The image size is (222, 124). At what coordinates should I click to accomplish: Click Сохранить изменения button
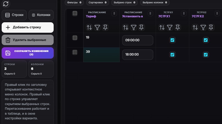tap(28, 53)
